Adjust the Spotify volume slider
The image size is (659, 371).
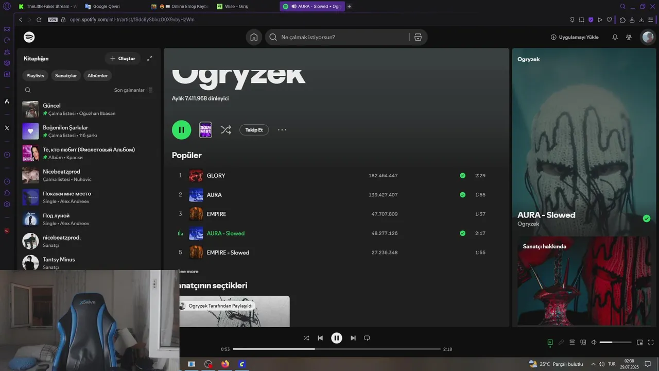(615, 342)
